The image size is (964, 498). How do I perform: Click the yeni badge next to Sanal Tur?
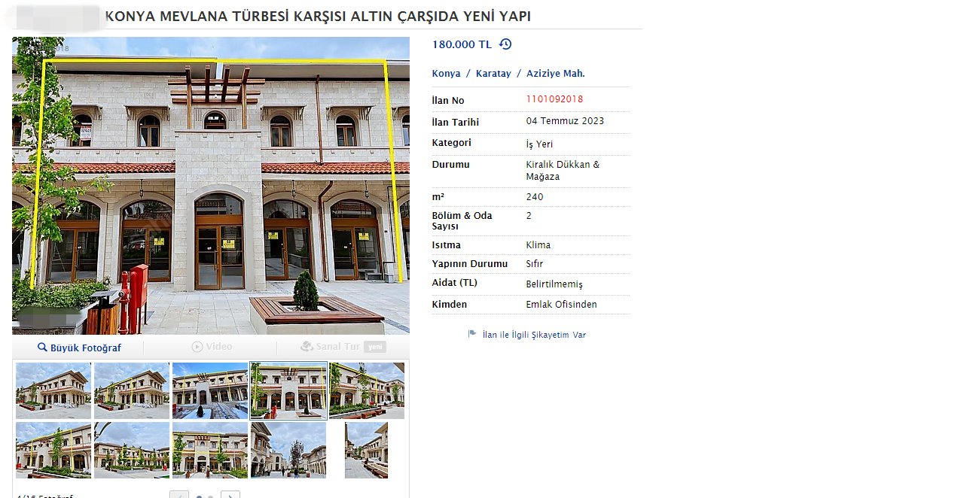pos(375,347)
